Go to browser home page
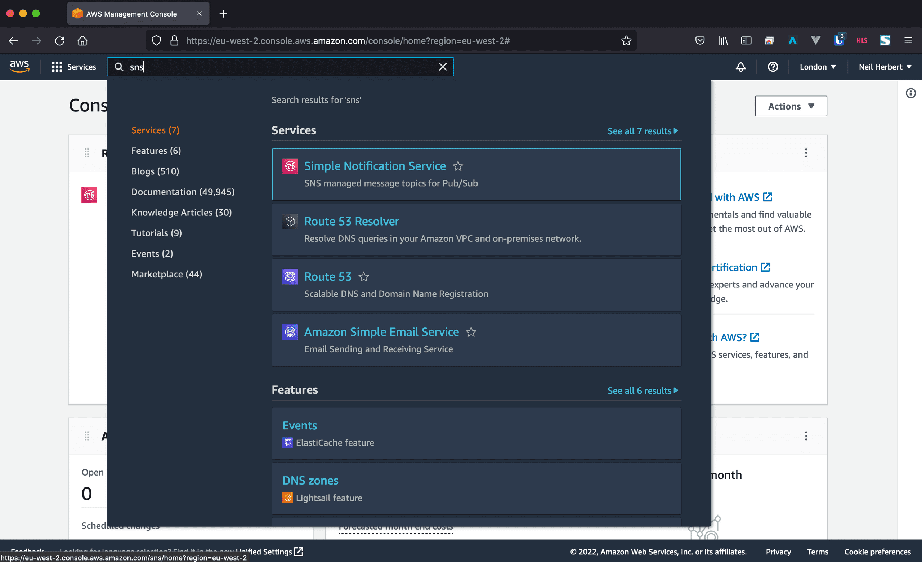Image resolution: width=922 pixels, height=562 pixels. coord(82,40)
